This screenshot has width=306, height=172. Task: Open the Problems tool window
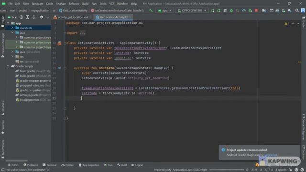click(x=31, y=165)
